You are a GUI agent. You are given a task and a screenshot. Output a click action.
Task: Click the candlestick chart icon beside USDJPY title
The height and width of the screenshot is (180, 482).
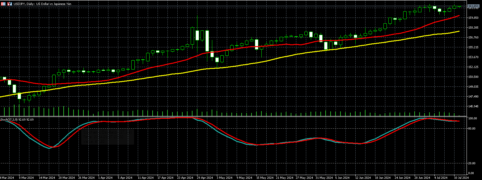[x=10, y=4]
